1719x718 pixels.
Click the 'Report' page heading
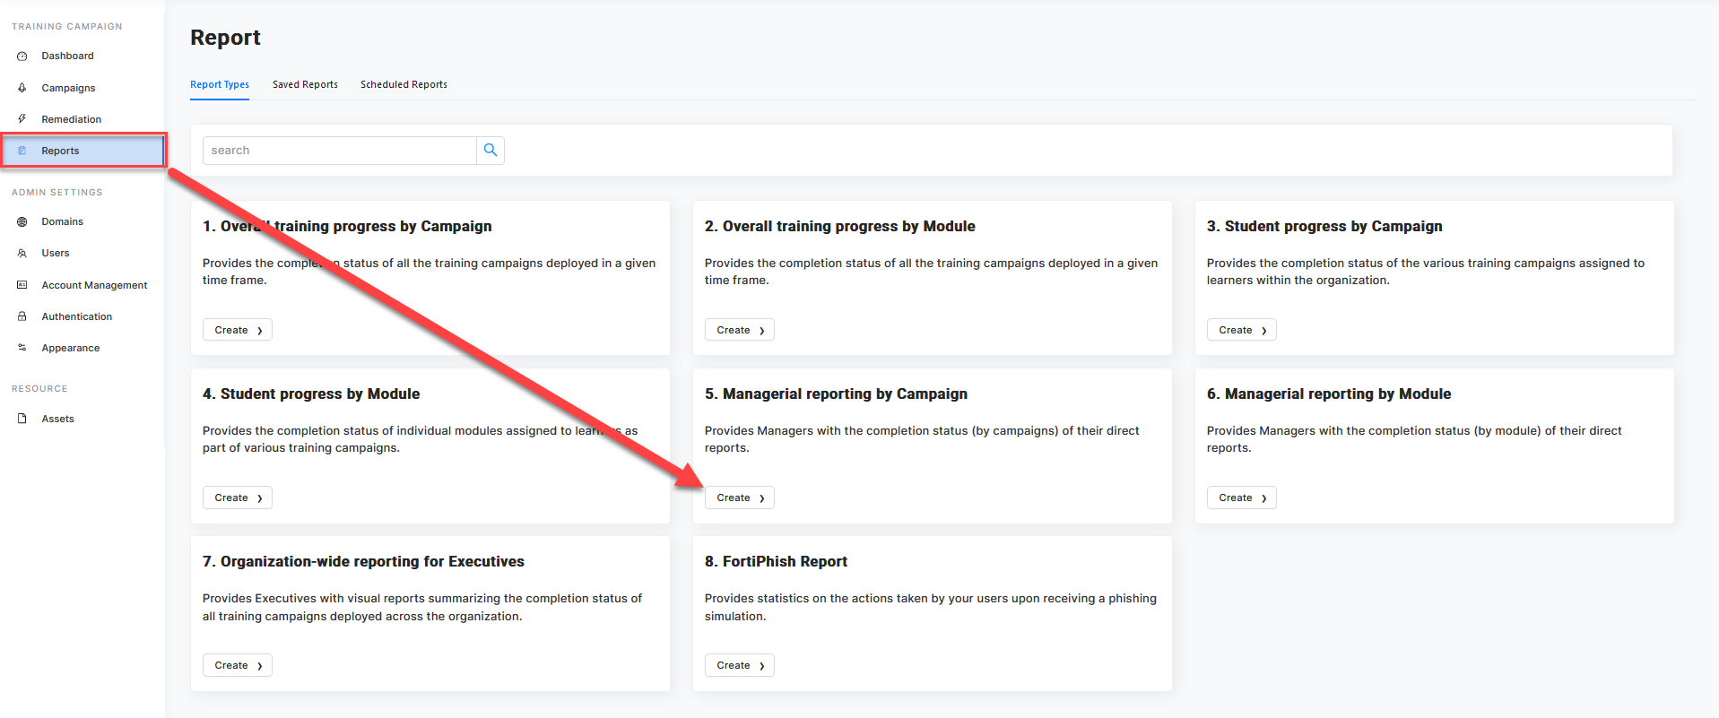click(x=225, y=38)
